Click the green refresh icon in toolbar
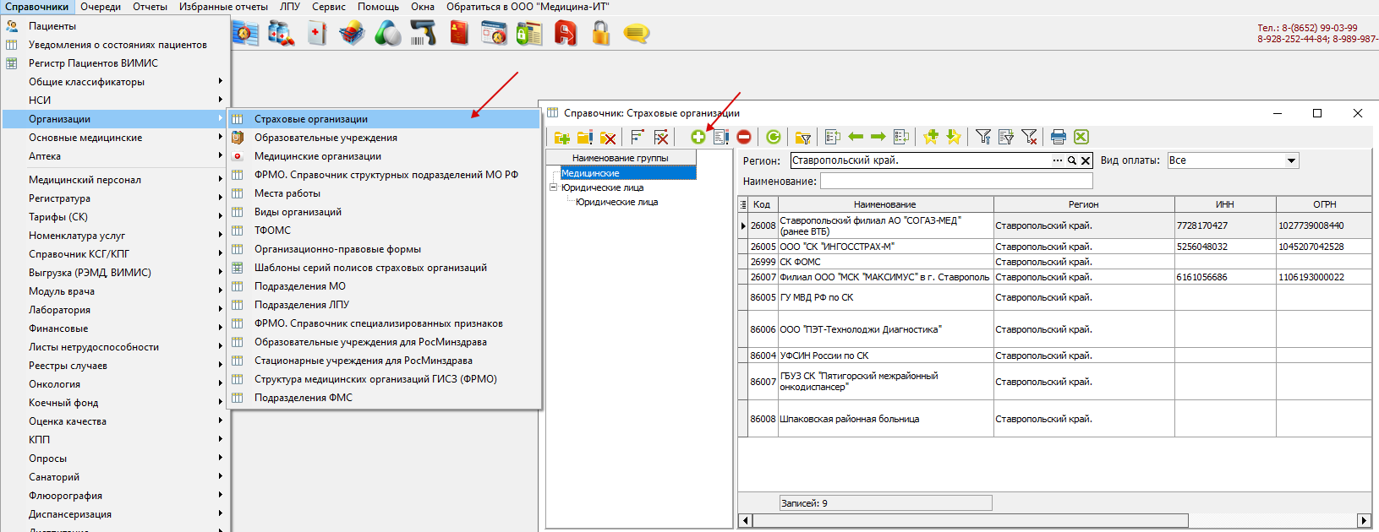The height and width of the screenshot is (532, 1379). pyautogui.click(x=774, y=137)
